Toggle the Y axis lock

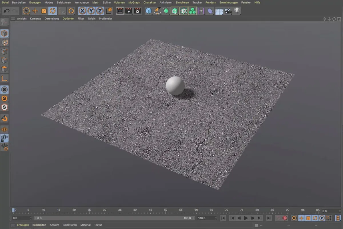point(91,11)
